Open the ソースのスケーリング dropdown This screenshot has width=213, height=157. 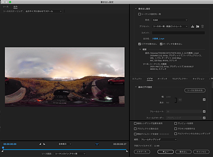(x=44, y=11)
